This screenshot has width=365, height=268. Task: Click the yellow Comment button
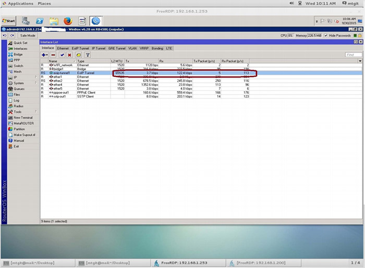(x=78, y=55)
